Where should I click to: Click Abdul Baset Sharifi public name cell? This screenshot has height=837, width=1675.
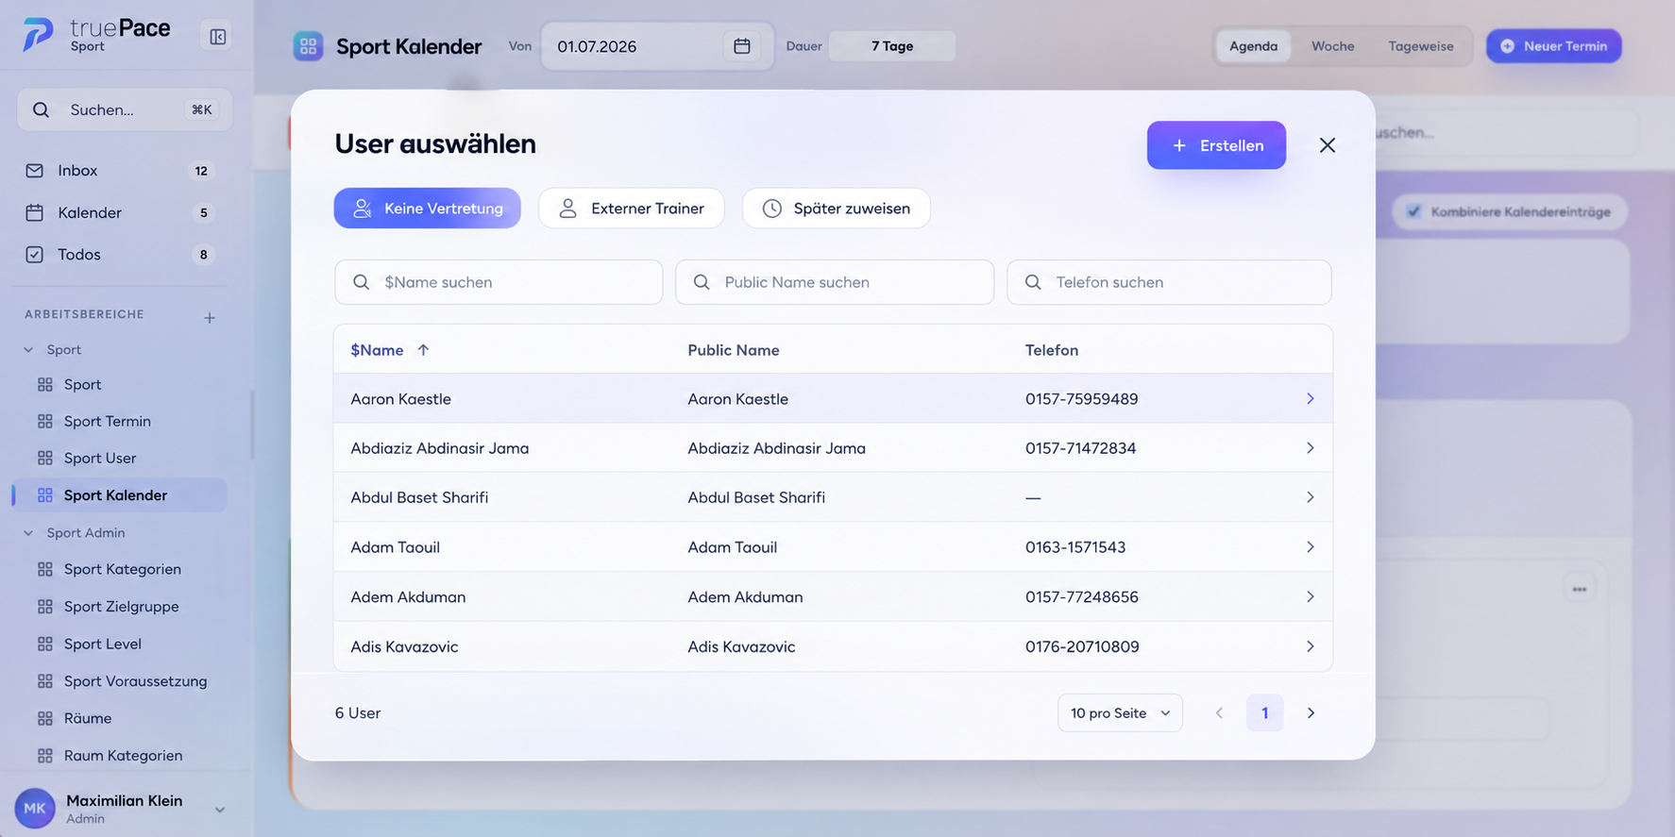756,497
